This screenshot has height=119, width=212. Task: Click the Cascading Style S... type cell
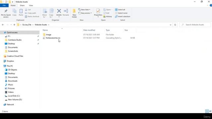click(114, 38)
